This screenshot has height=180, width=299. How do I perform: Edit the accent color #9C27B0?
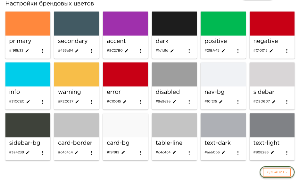point(126,51)
